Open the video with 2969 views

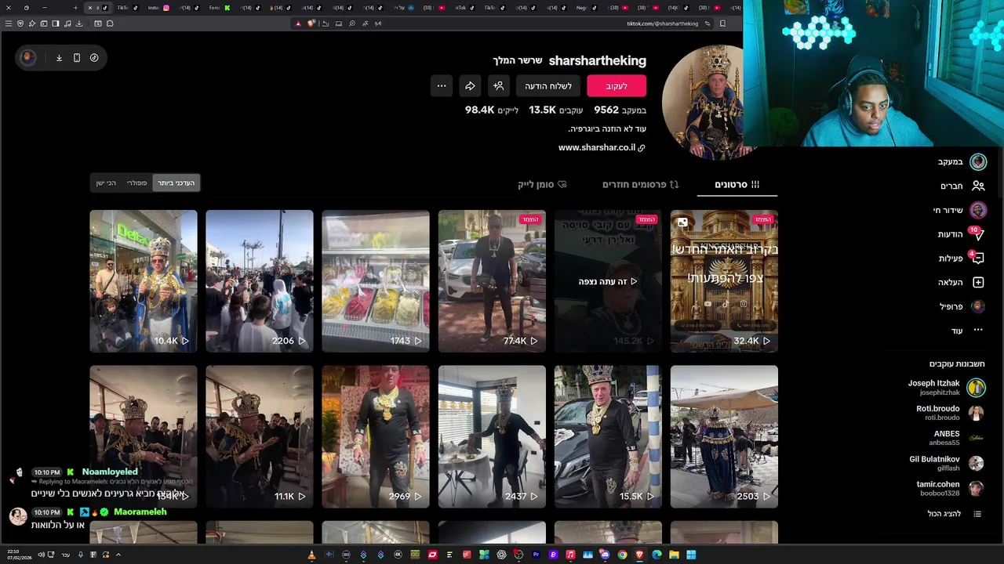(x=376, y=436)
